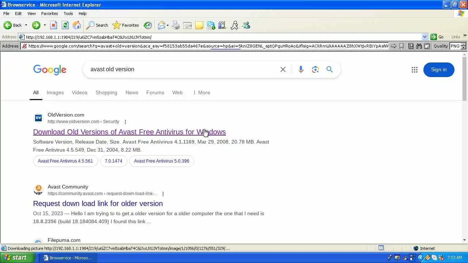
Task: Click the blue magnifier search button
Action: pyautogui.click(x=330, y=69)
